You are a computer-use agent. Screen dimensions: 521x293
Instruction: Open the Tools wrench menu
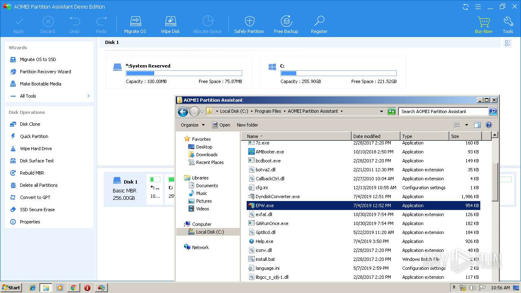508,25
